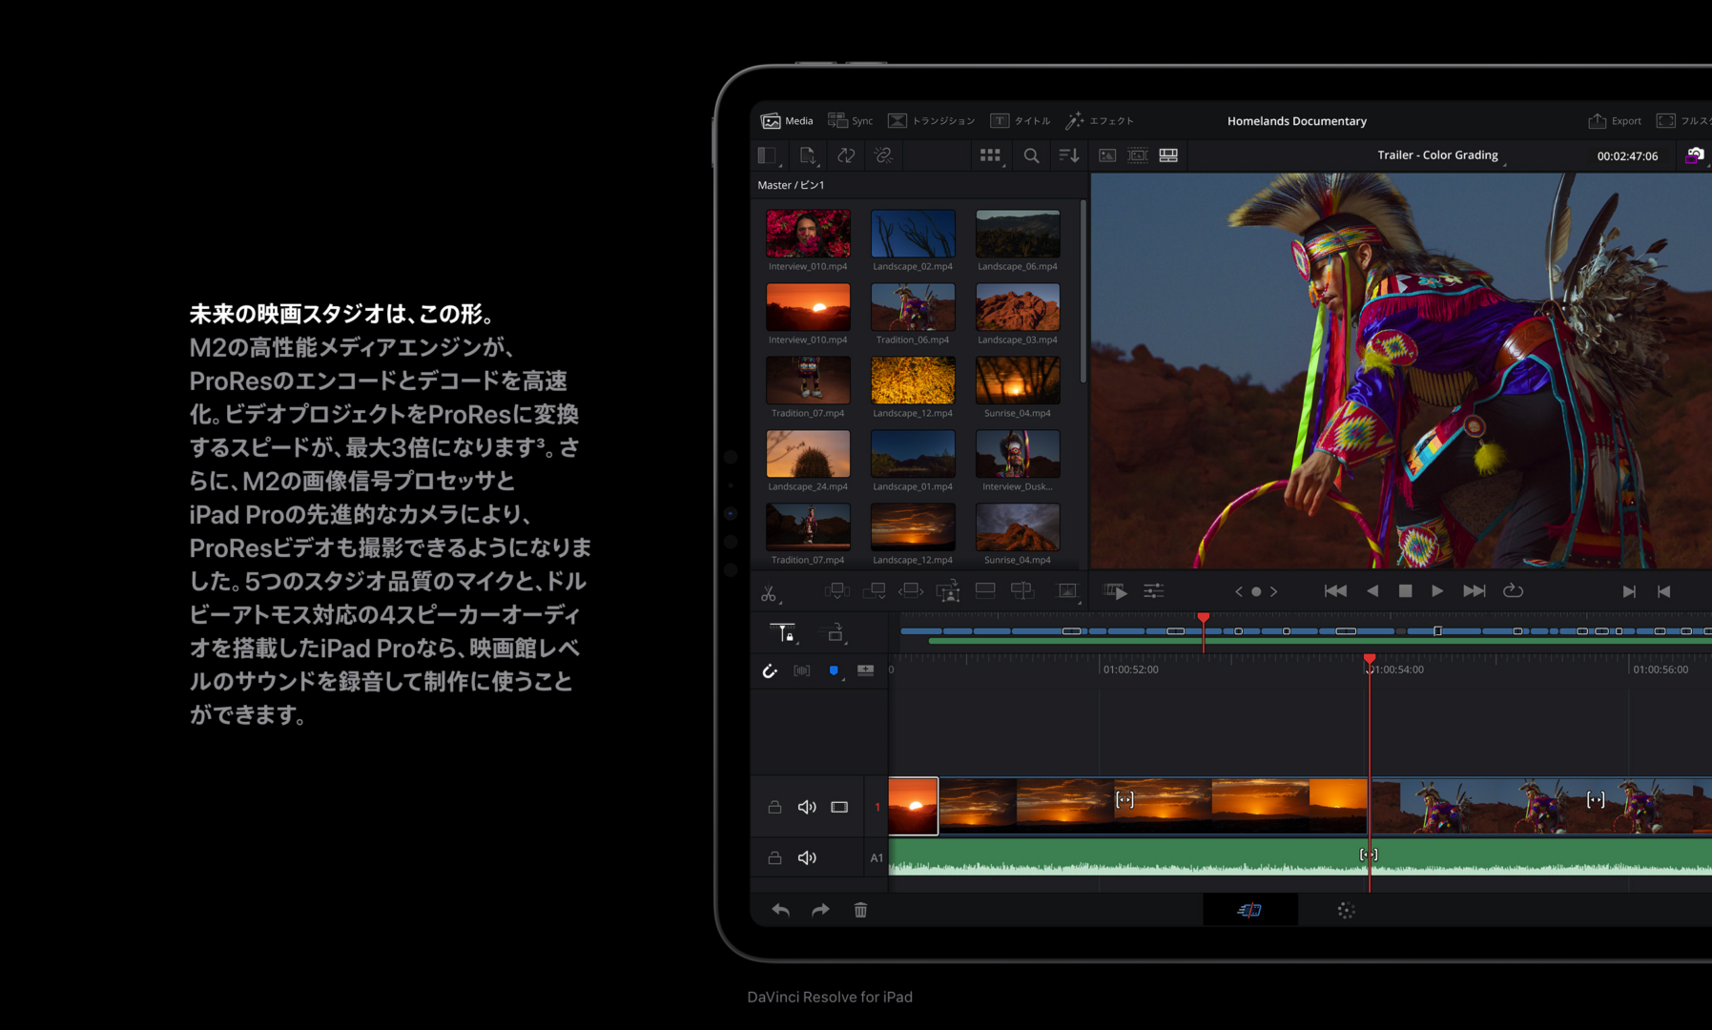Screen dimensions: 1712x1030
Task: Click the source overwrite icon
Action: coord(1022,591)
